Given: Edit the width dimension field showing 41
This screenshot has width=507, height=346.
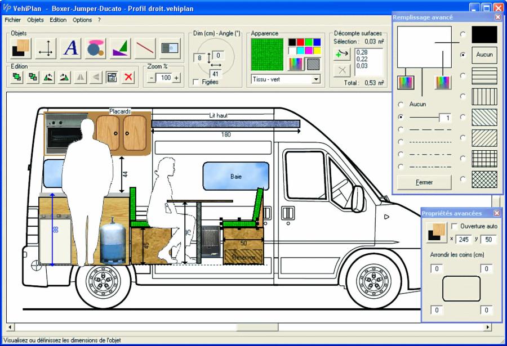Looking at the screenshot, I should point(216,74).
